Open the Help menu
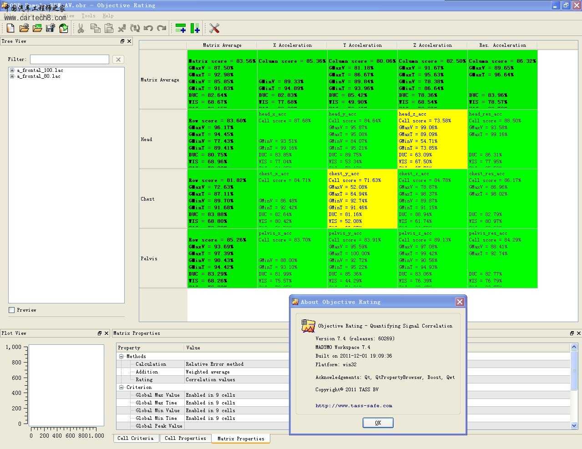Viewport: 582px width, 449px height. tap(108, 16)
